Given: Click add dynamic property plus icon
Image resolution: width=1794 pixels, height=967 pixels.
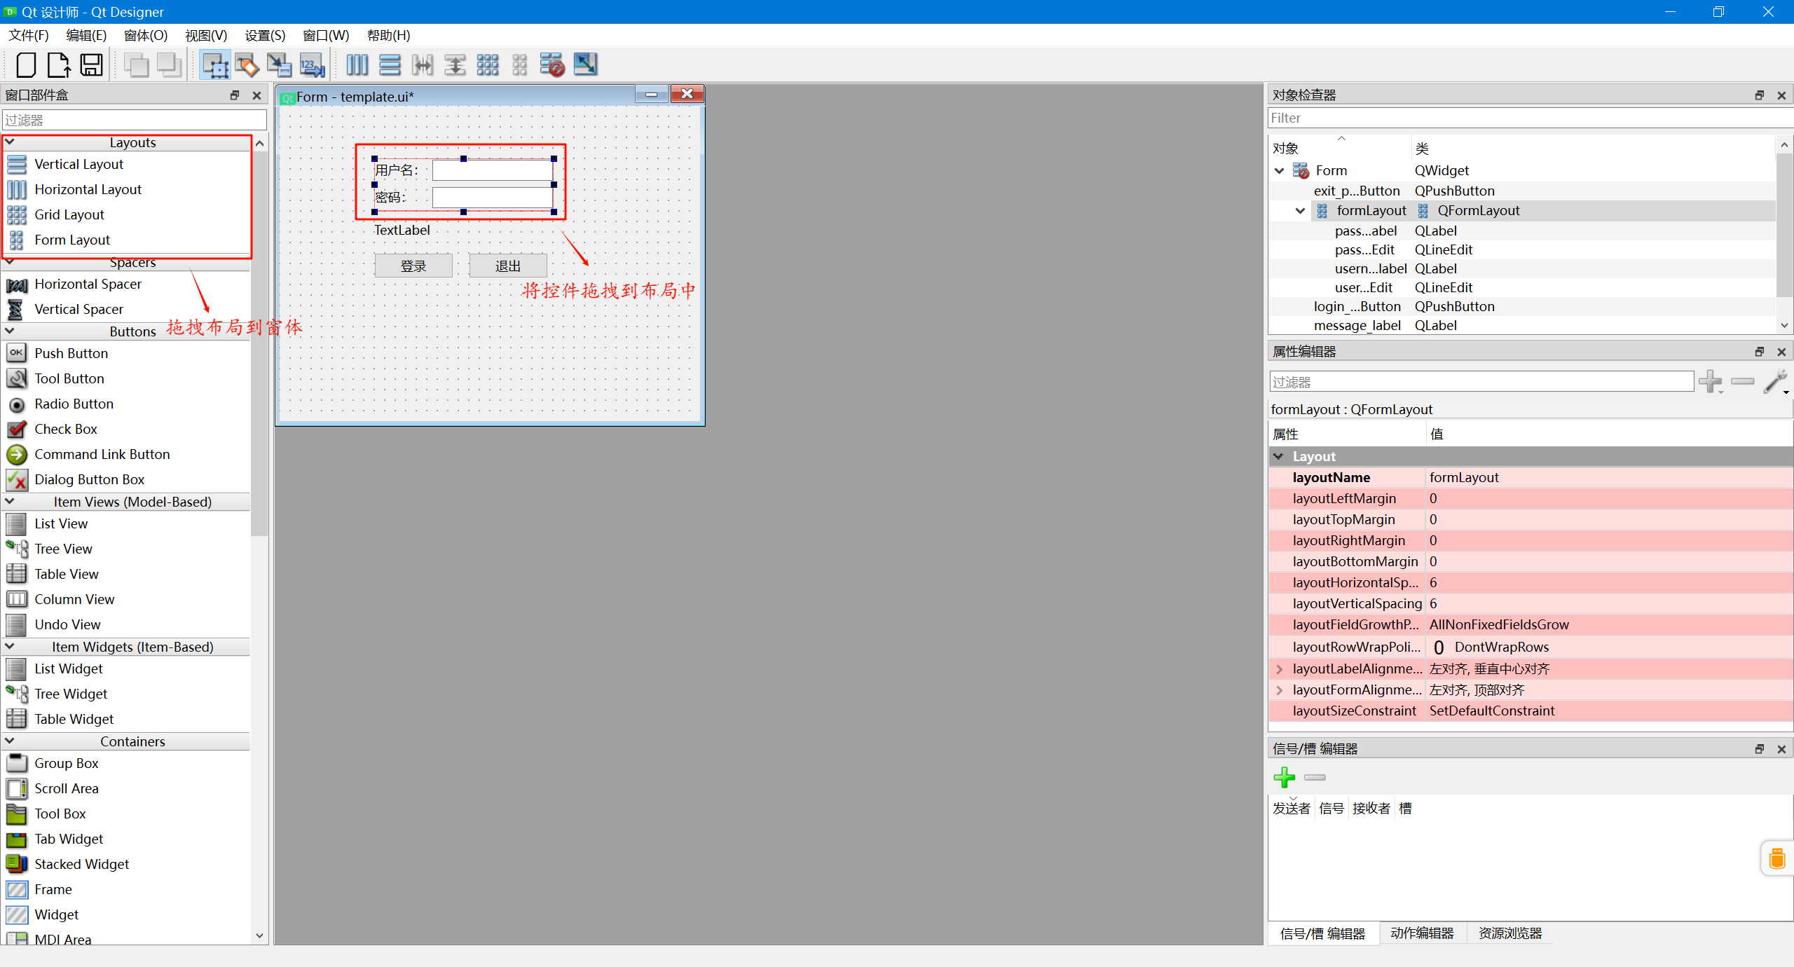Looking at the screenshot, I should click(x=1710, y=381).
